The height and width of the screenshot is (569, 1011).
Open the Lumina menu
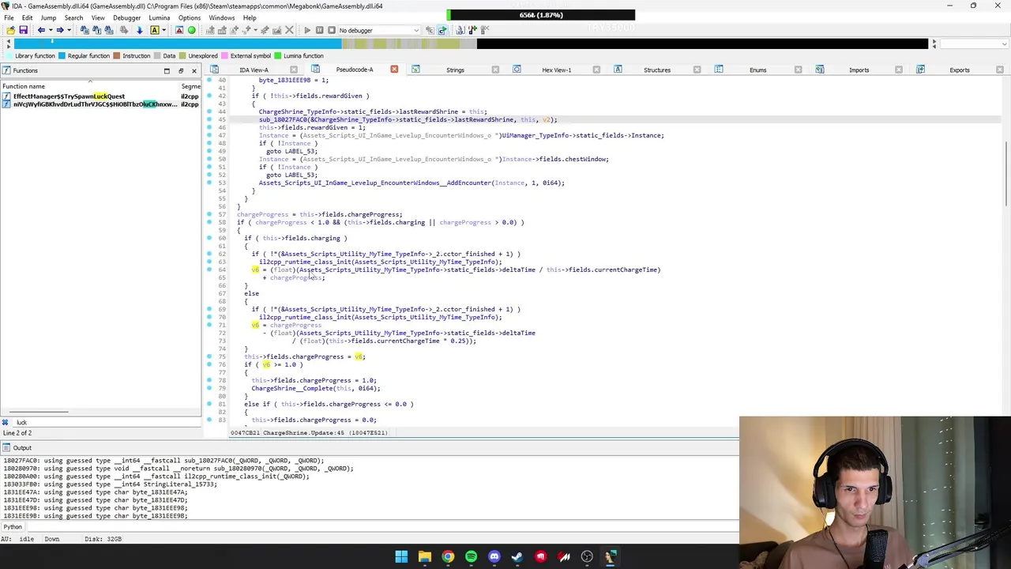pyautogui.click(x=159, y=17)
